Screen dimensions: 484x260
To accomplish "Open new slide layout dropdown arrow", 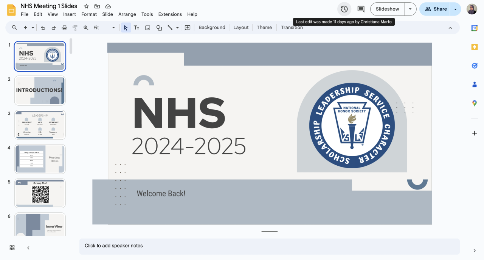I will click(33, 28).
